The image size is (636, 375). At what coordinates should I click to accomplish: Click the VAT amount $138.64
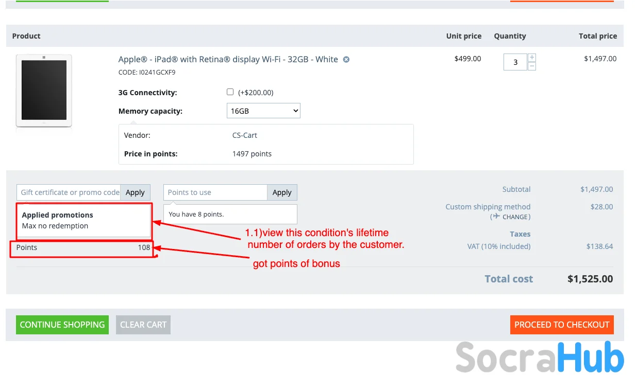(x=600, y=246)
